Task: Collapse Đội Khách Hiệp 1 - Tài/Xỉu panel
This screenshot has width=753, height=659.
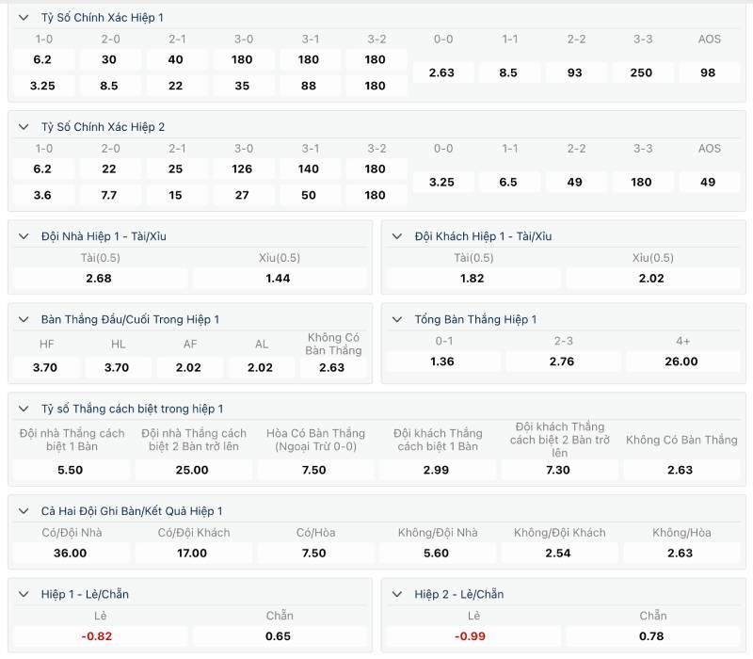Action: coord(396,236)
